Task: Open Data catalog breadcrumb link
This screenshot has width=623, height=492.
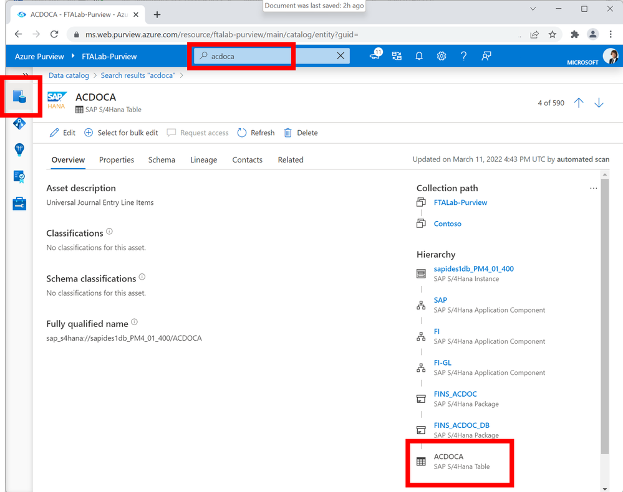Action: pyautogui.click(x=69, y=75)
